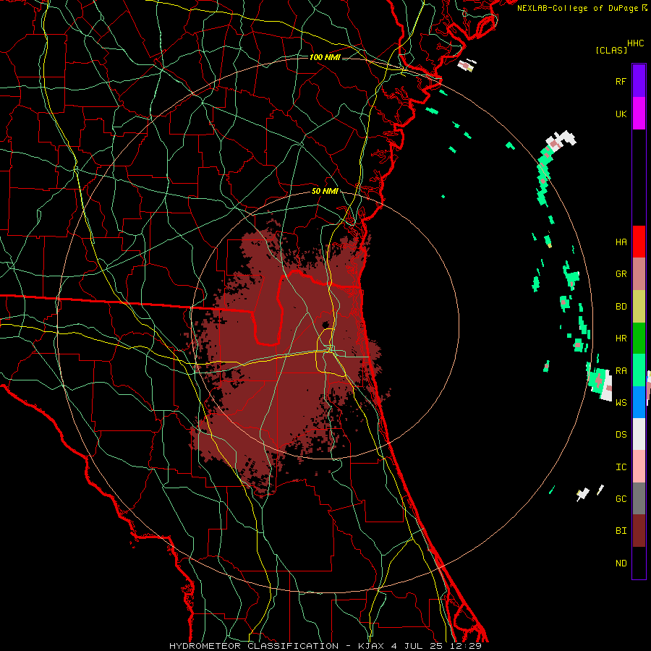Click the RA light green legend swatch
The height and width of the screenshot is (651, 651).
[639, 370]
